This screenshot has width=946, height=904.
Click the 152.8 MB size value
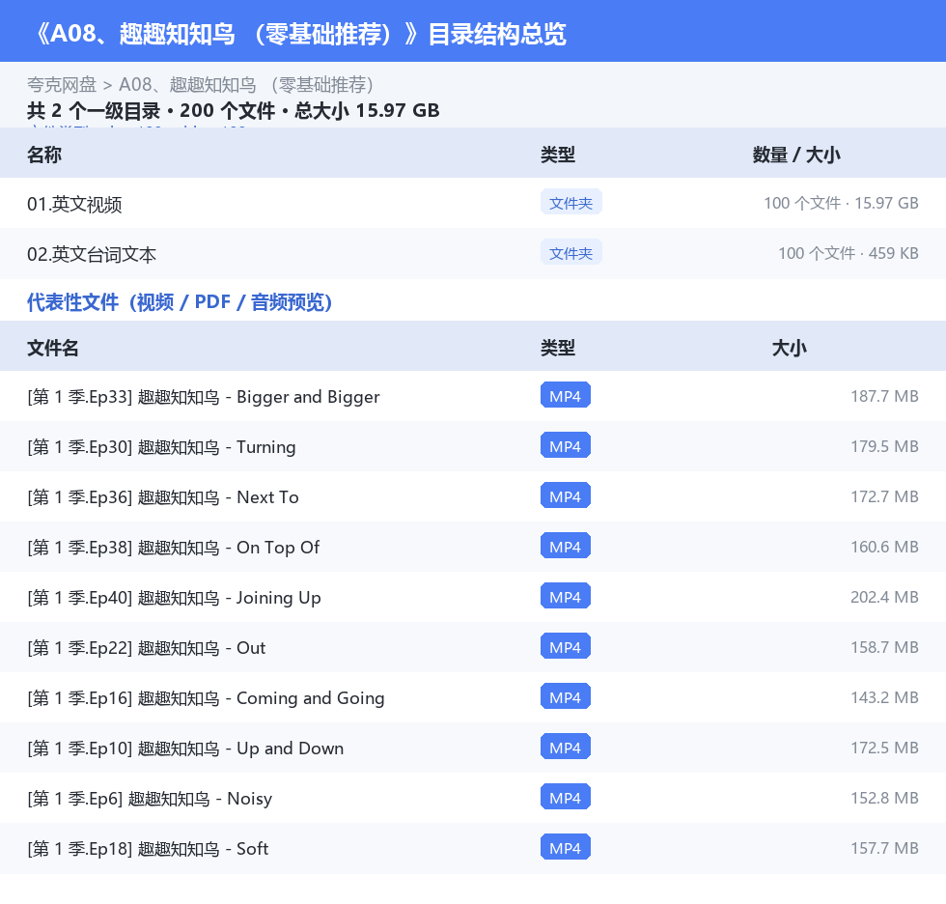[x=884, y=798]
